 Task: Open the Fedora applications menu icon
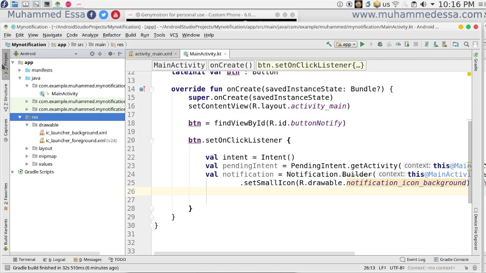click(x=4, y=4)
